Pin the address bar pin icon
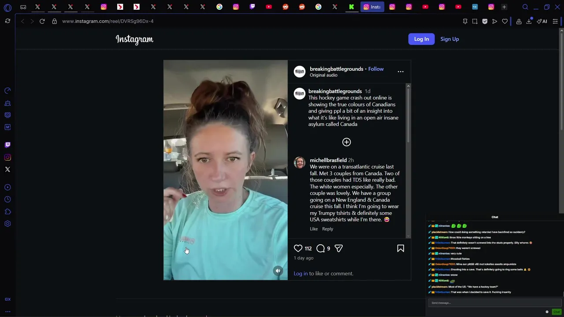 click(x=465, y=21)
